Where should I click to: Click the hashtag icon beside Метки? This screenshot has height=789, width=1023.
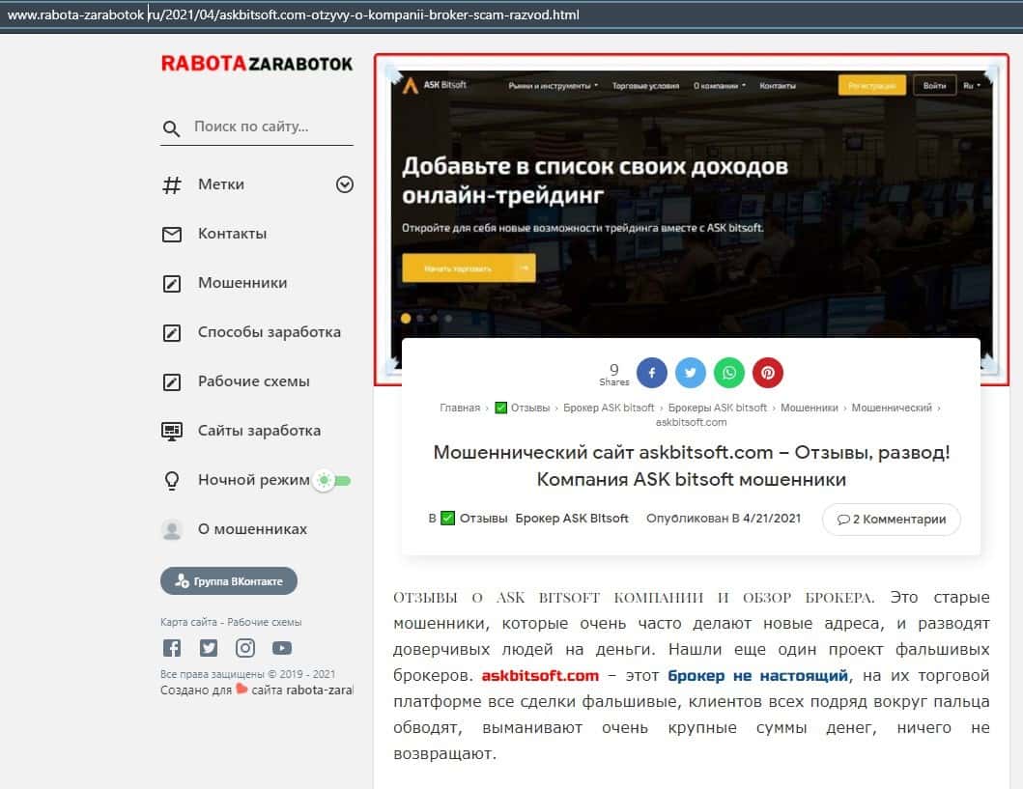(172, 185)
